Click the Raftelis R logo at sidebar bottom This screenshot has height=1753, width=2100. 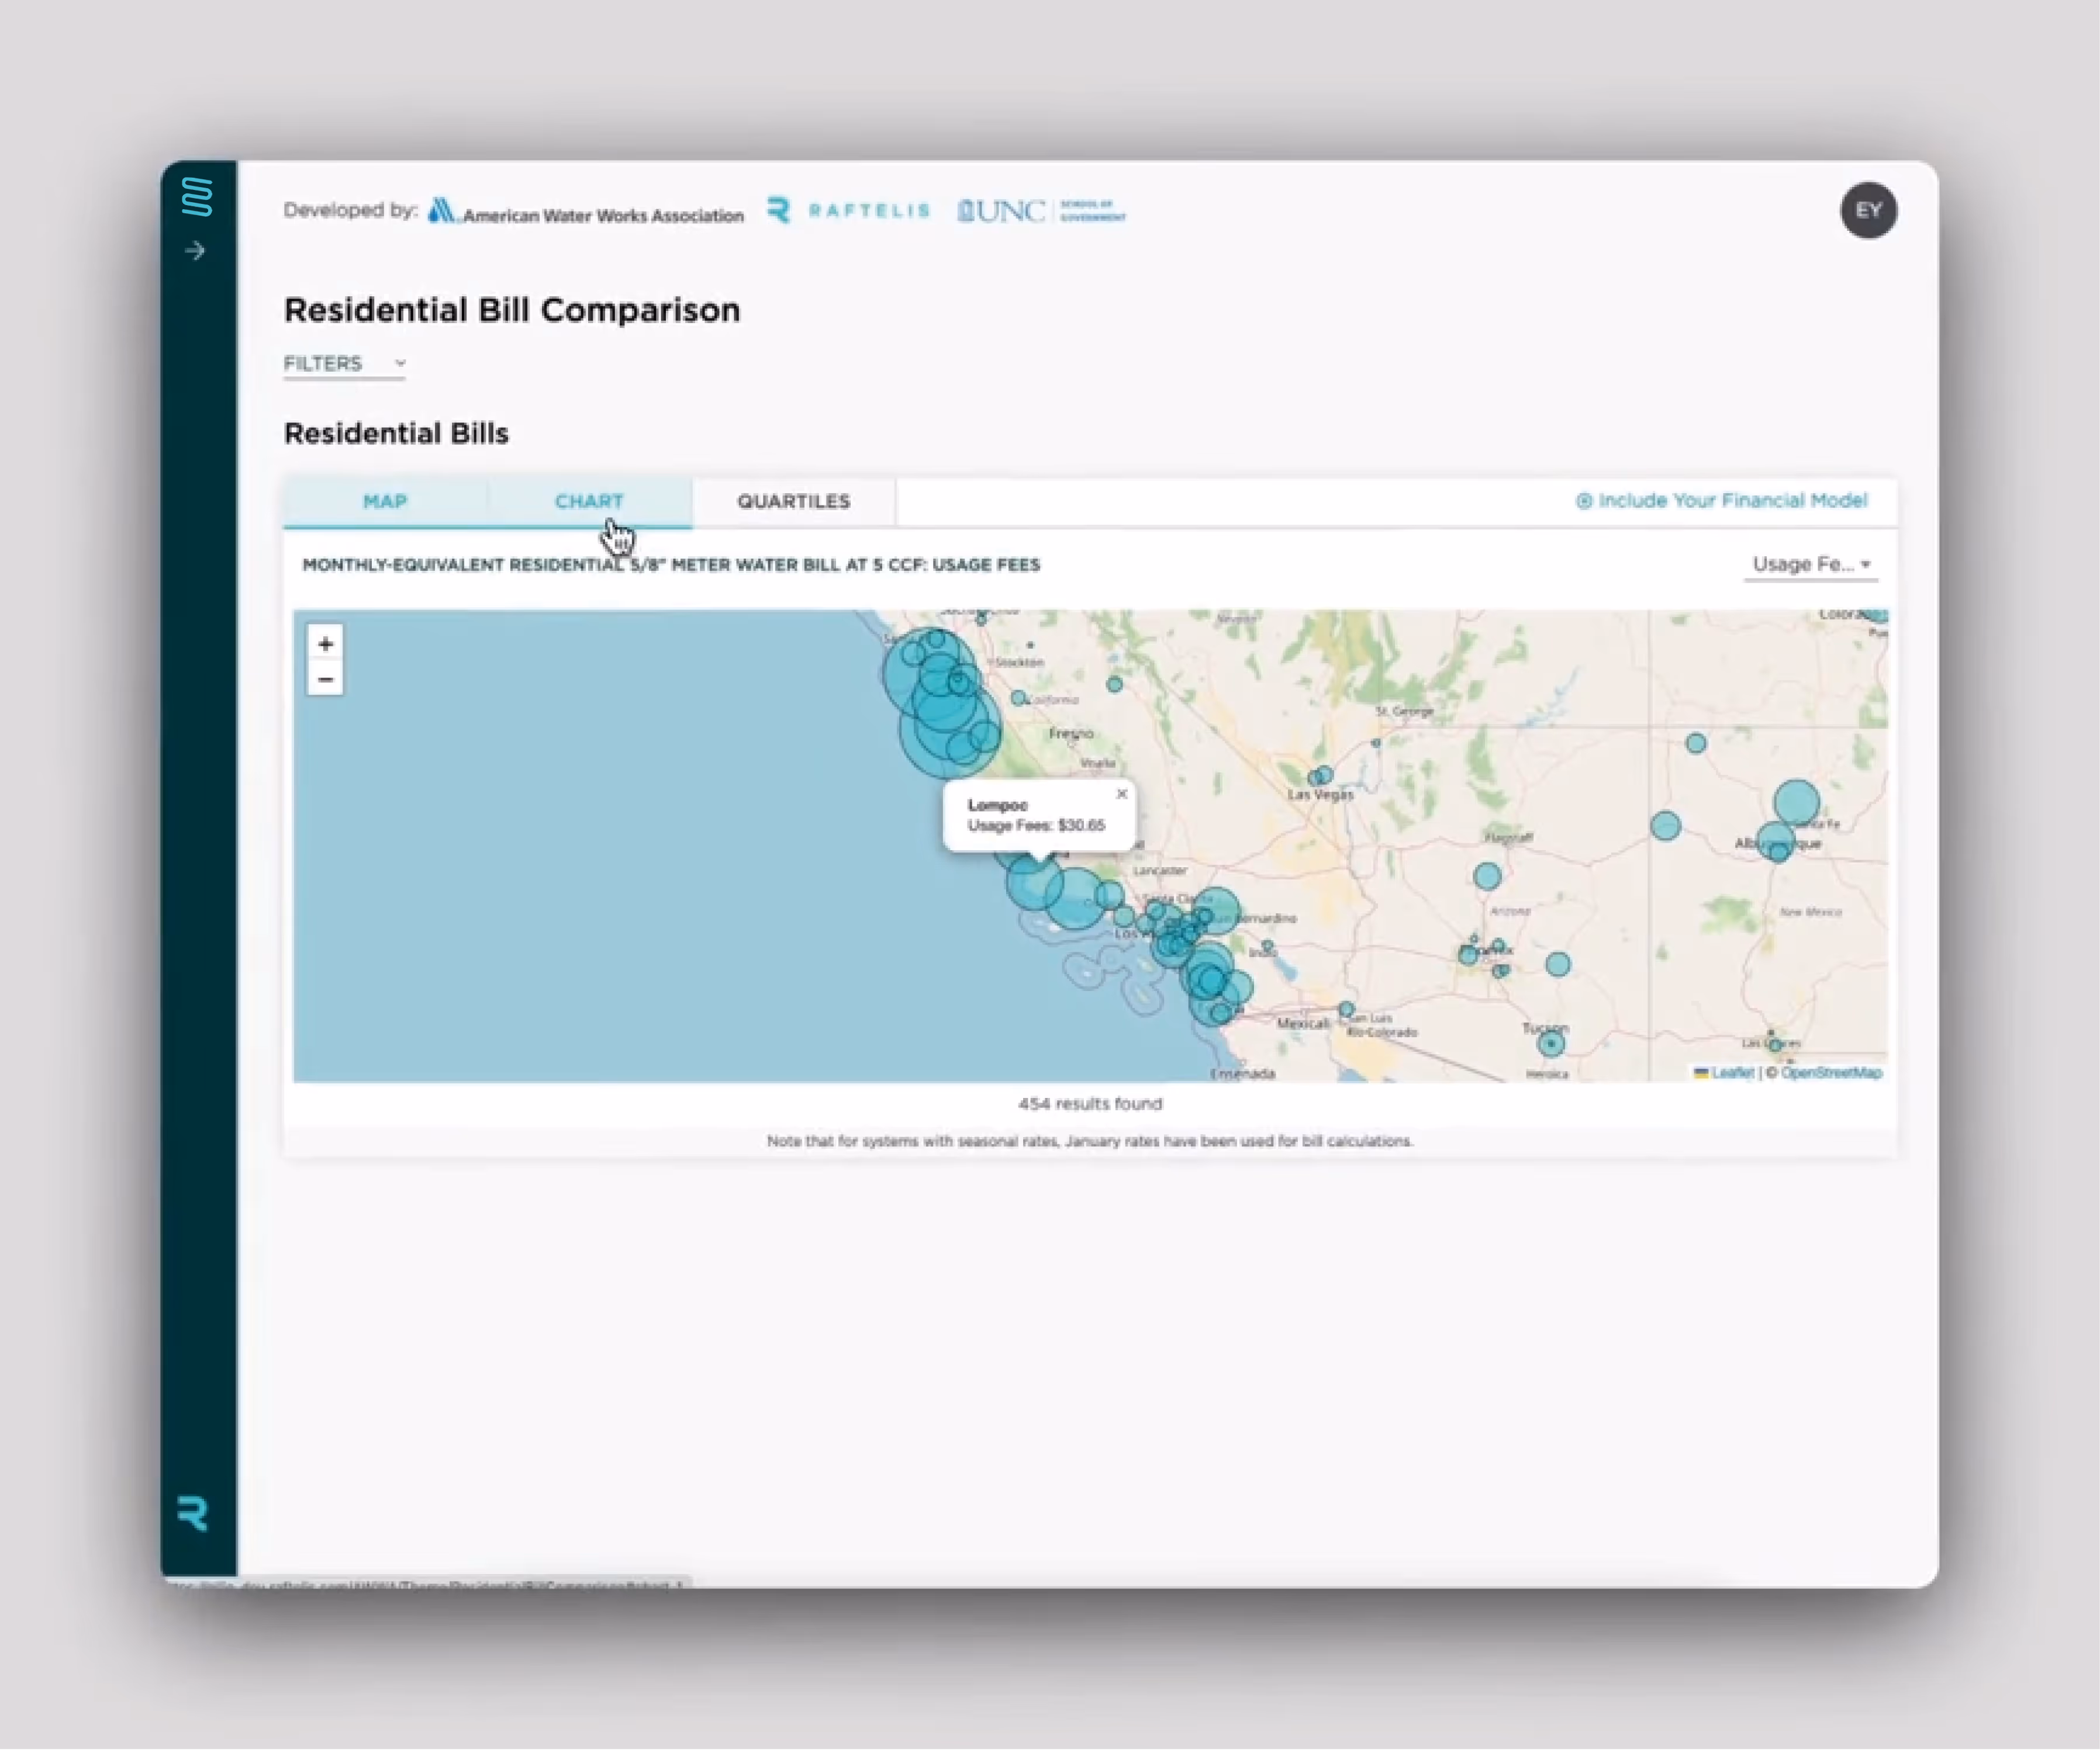click(x=193, y=1513)
